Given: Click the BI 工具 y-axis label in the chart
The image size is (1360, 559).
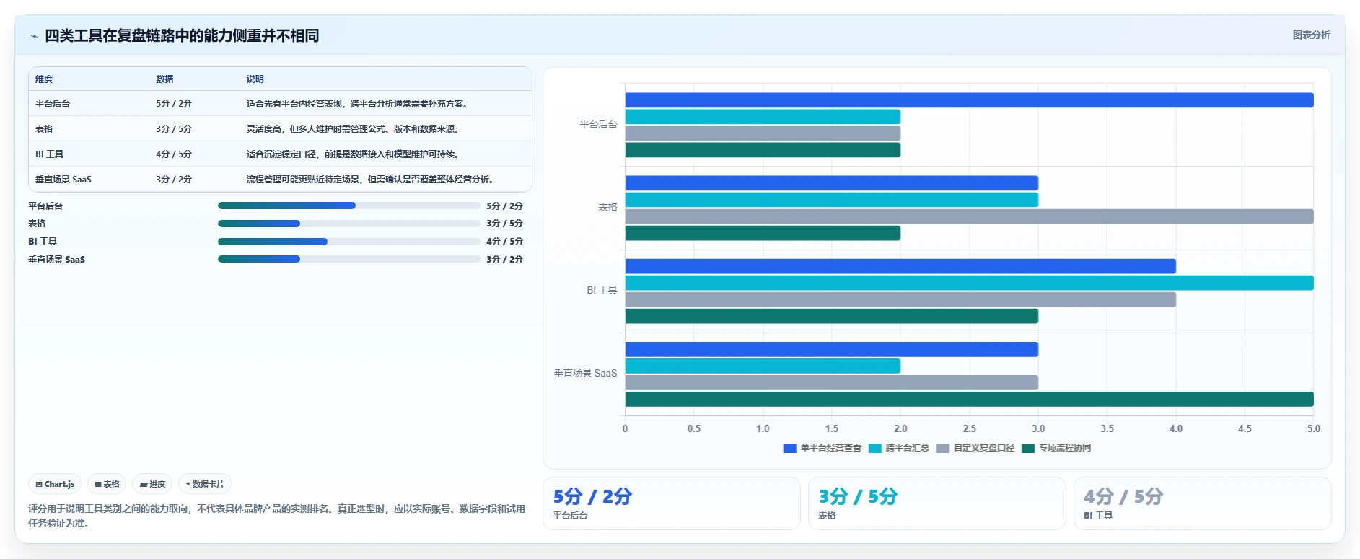Looking at the screenshot, I should 602,290.
